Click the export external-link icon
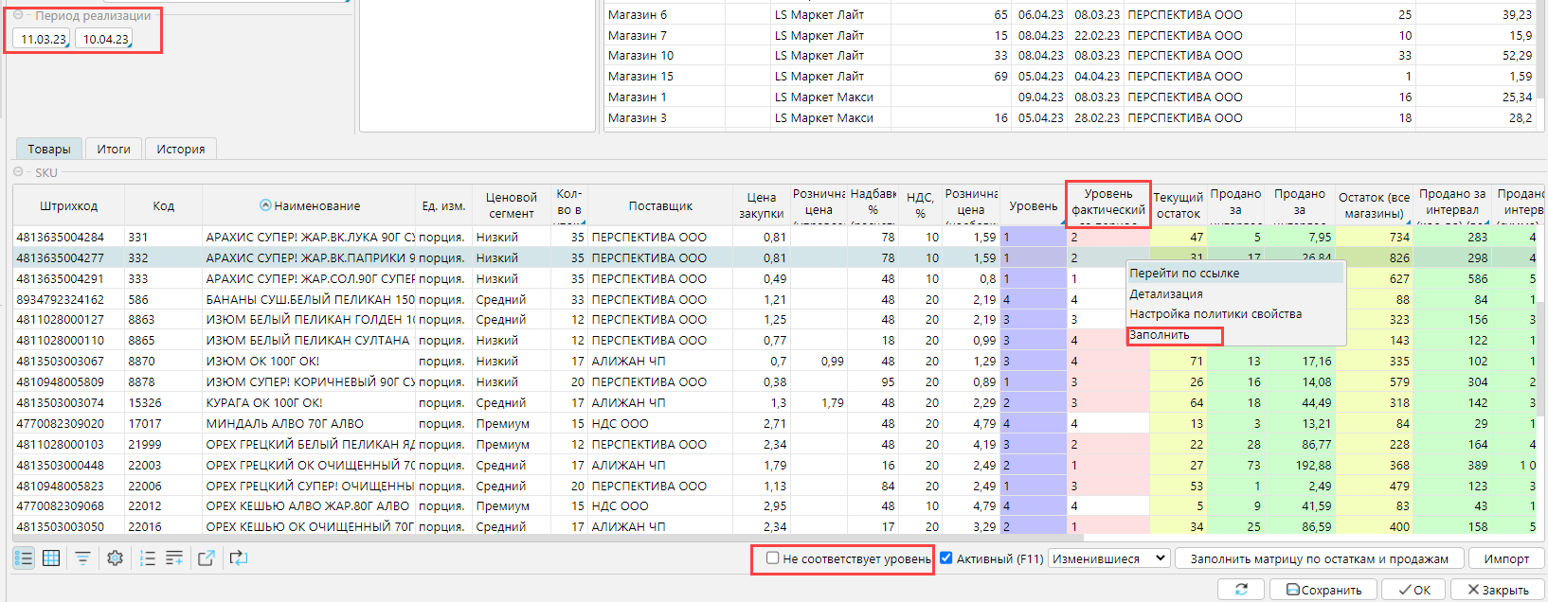Screen dimensions: 1548x602 pos(206,558)
